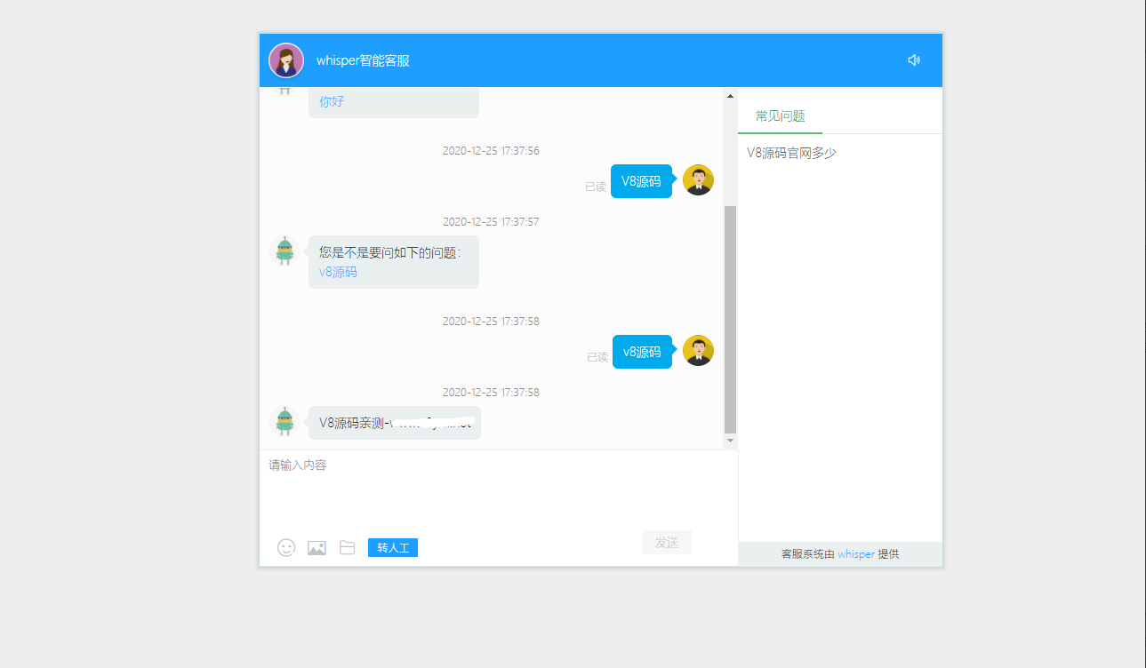Image resolution: width=1146 pixels, height=668 pixels.
Task: Click the robot avatar beside the suggestion message
Action: point(284,251)
